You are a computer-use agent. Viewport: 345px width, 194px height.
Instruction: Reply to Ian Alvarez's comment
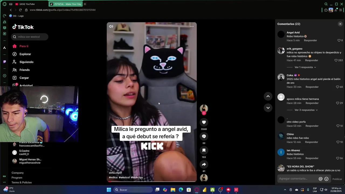(x=312, y=158)
